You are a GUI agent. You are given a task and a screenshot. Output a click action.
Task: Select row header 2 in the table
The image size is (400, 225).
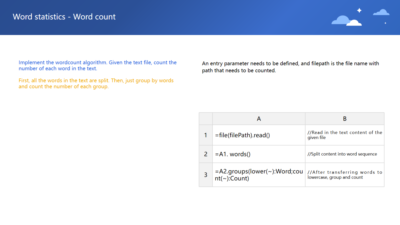point(205,154)
